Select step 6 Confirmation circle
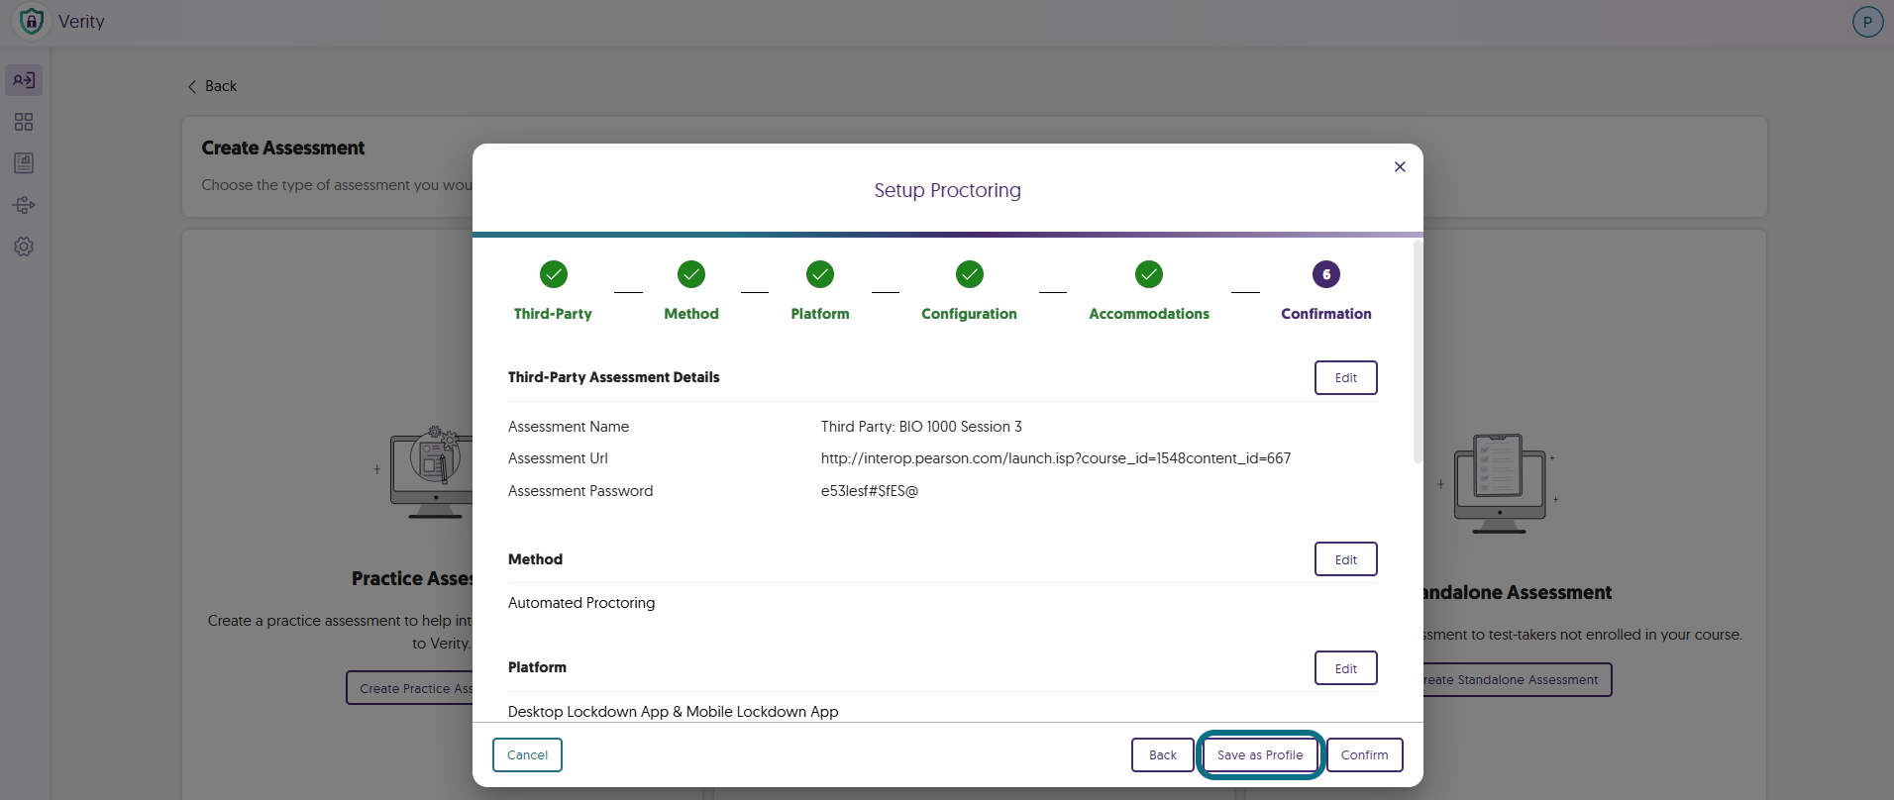Viewport: 1894px width, 800px height. 1326,274
